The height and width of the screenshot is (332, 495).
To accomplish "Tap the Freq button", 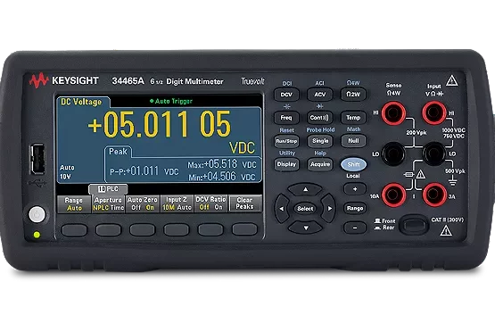I will [x=286, y=118].
